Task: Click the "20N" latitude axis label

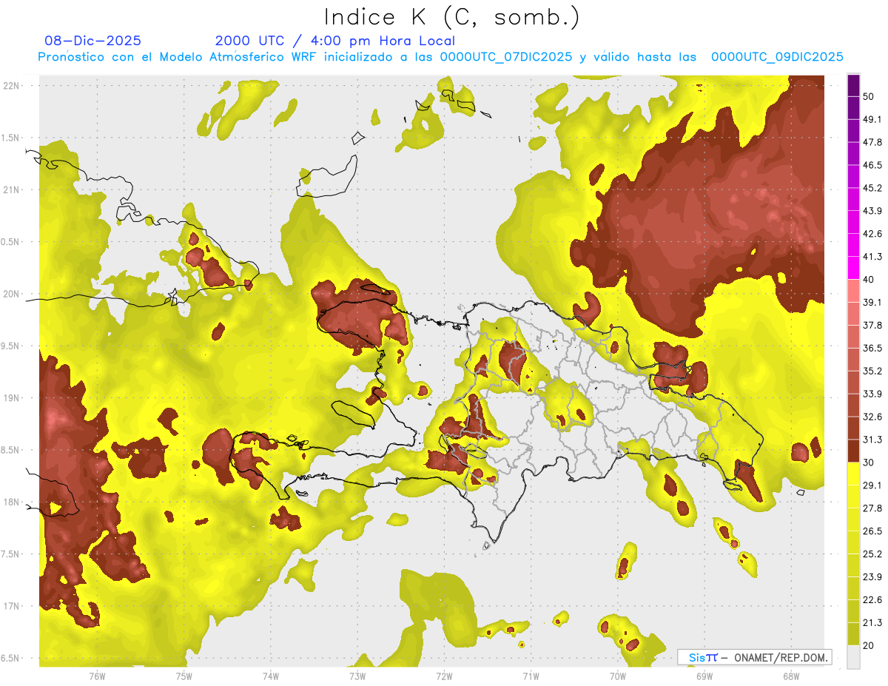Action: [x=11, y=294]
